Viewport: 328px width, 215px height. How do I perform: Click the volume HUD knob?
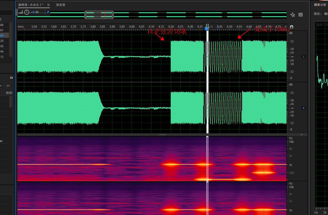(x=27, y=12)
